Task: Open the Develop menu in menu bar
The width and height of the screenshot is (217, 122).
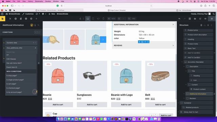Action: tap(48, 1)
